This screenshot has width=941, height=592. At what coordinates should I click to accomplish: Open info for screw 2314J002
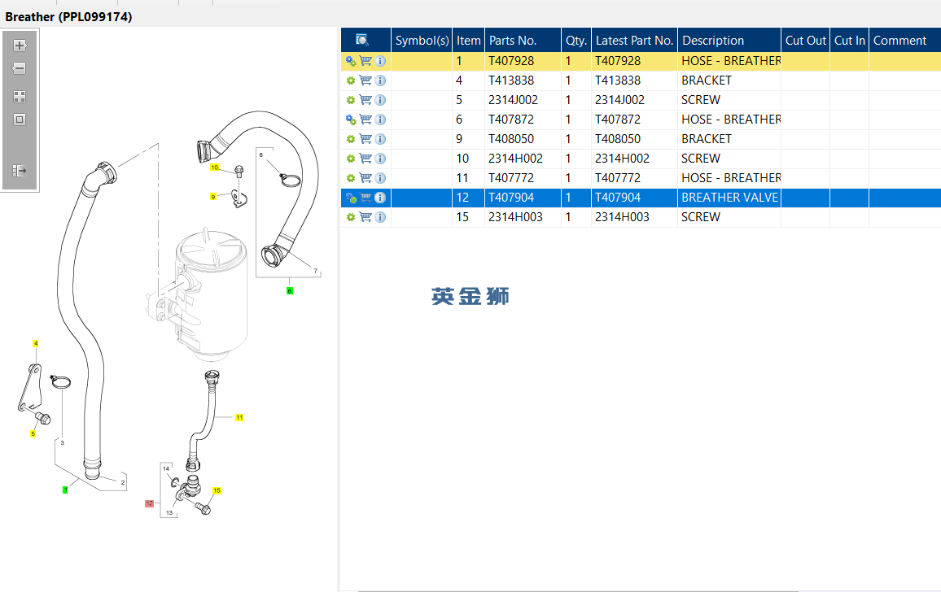[x=380, y=99]
